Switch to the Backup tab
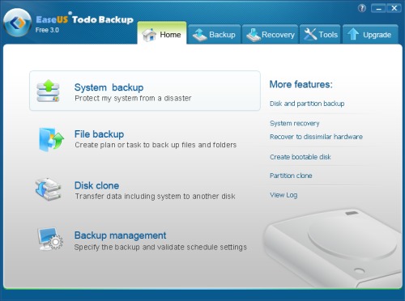The height and width of the screenshot is (301, 405). click(214, 34)
